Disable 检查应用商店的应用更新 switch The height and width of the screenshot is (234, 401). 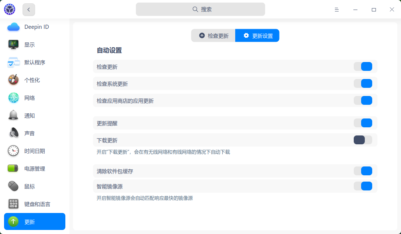pyautogui.click(x=363, y=100)
